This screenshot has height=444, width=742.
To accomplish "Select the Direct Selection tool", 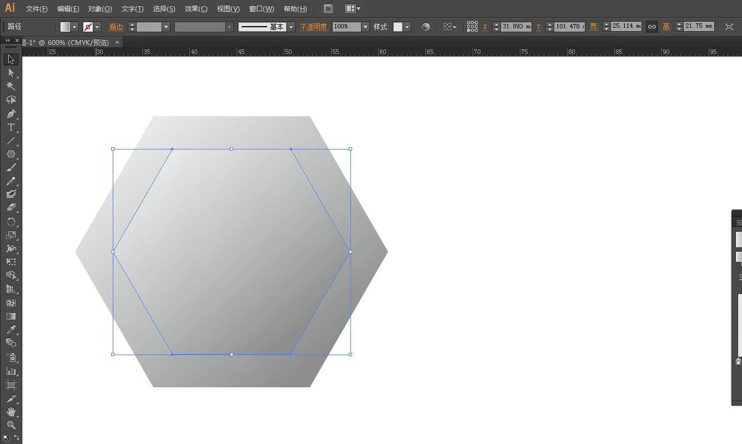I will (x=10, y=72).
